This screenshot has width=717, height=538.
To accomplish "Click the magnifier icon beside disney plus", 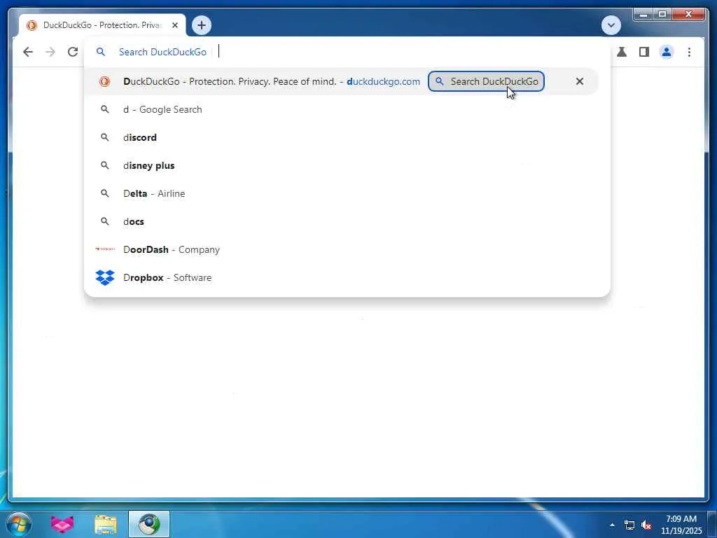I will (105, 165).
